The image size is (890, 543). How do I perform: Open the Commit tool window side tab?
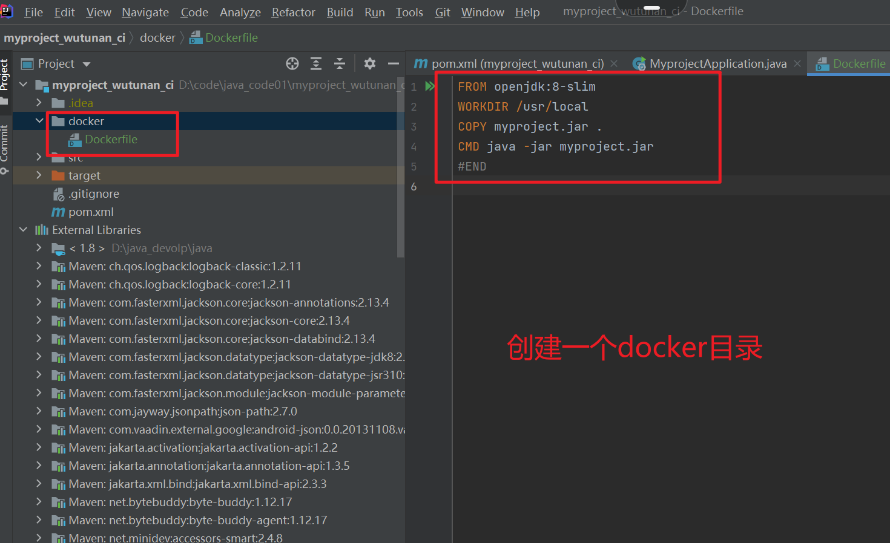click(5, 149)
